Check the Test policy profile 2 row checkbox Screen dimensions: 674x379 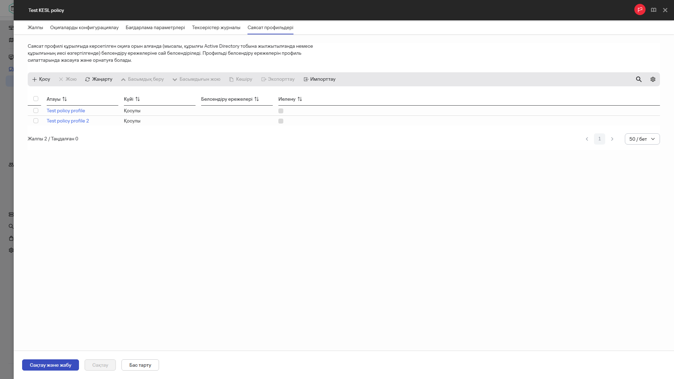click(36, 121)
